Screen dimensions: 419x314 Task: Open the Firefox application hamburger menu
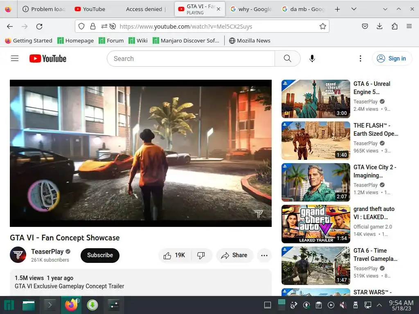(409, 26)
